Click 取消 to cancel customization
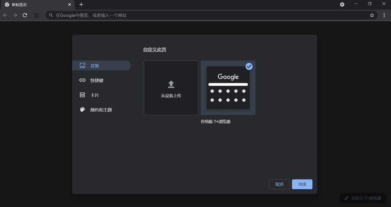 [279, 184]
